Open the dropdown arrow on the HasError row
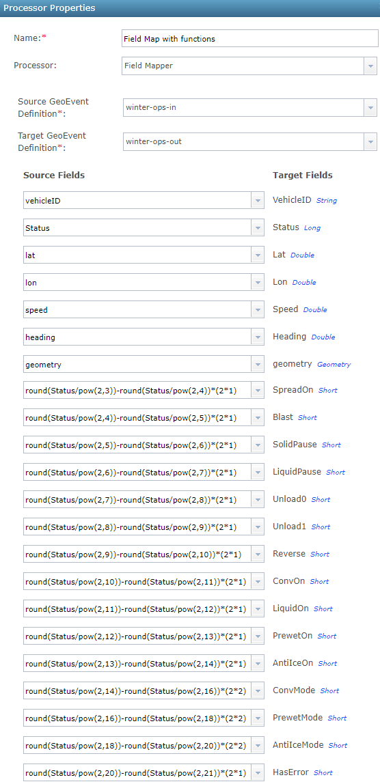The width and height of the screenshot is (380, 784). point(258,772)
